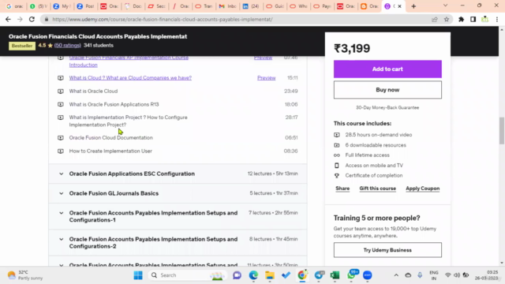Click the Buy now button
The height and width of the screenshot is (284, 505).
387,90
